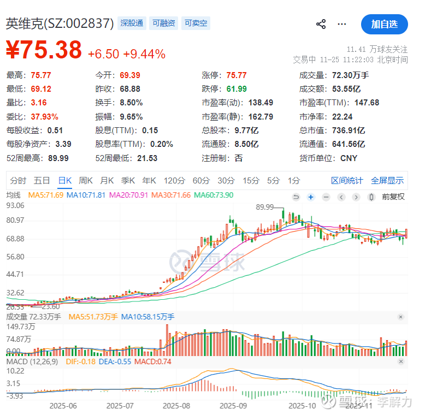Click the 均线 moving average label

pyautogui.click(x=13, y=195)
